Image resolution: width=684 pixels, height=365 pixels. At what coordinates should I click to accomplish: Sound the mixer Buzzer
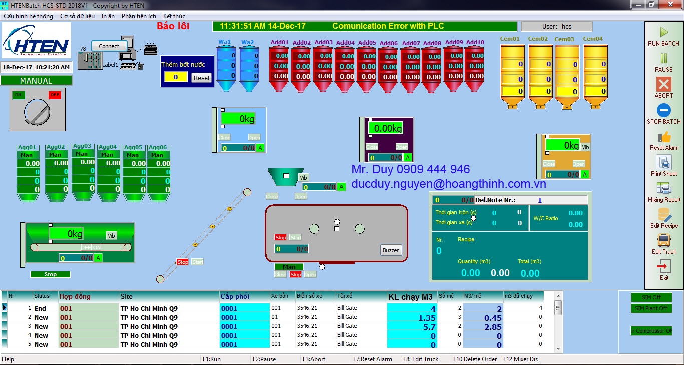(391, 250)
